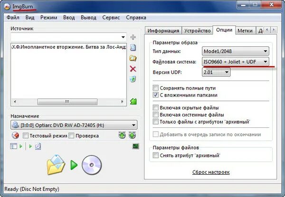Viewport: 285px width, 197px height.
Task: Open the Ввод menu
Action: coord(69,18)
